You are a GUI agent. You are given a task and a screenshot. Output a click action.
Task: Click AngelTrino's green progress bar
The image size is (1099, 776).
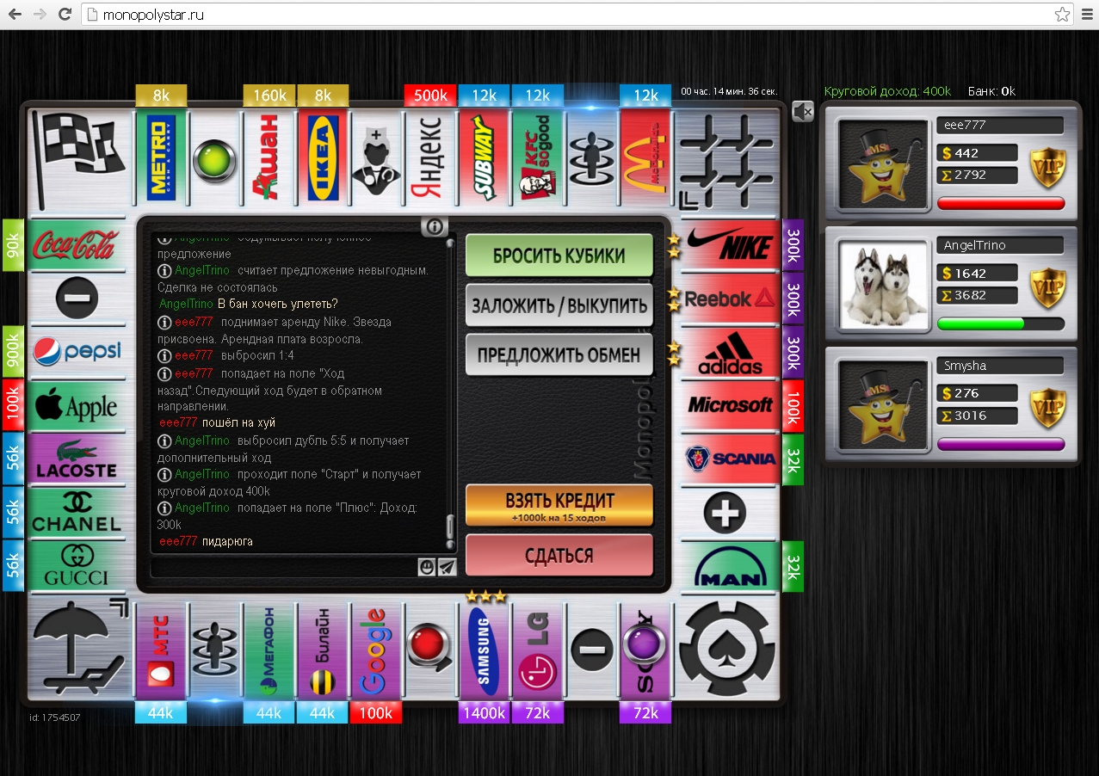[1001, 324]
